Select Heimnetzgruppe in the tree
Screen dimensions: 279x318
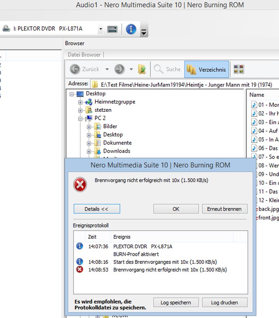tap(115, 102)
